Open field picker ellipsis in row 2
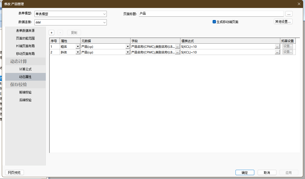The height and width of the screenshot is (179, 305). point(177,52)
